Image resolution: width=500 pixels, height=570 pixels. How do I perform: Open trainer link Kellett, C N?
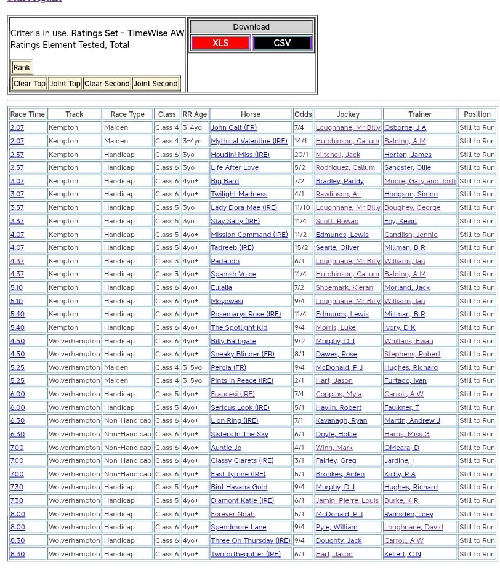[x=402, y=554]
